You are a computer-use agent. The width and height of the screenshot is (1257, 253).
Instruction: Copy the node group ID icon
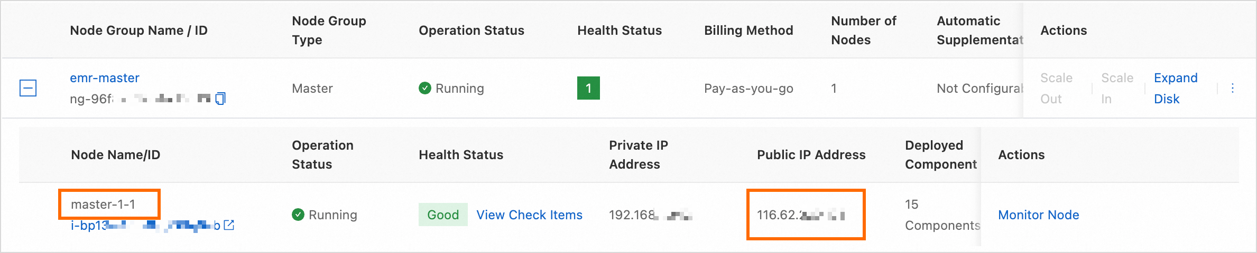[220, 99]
